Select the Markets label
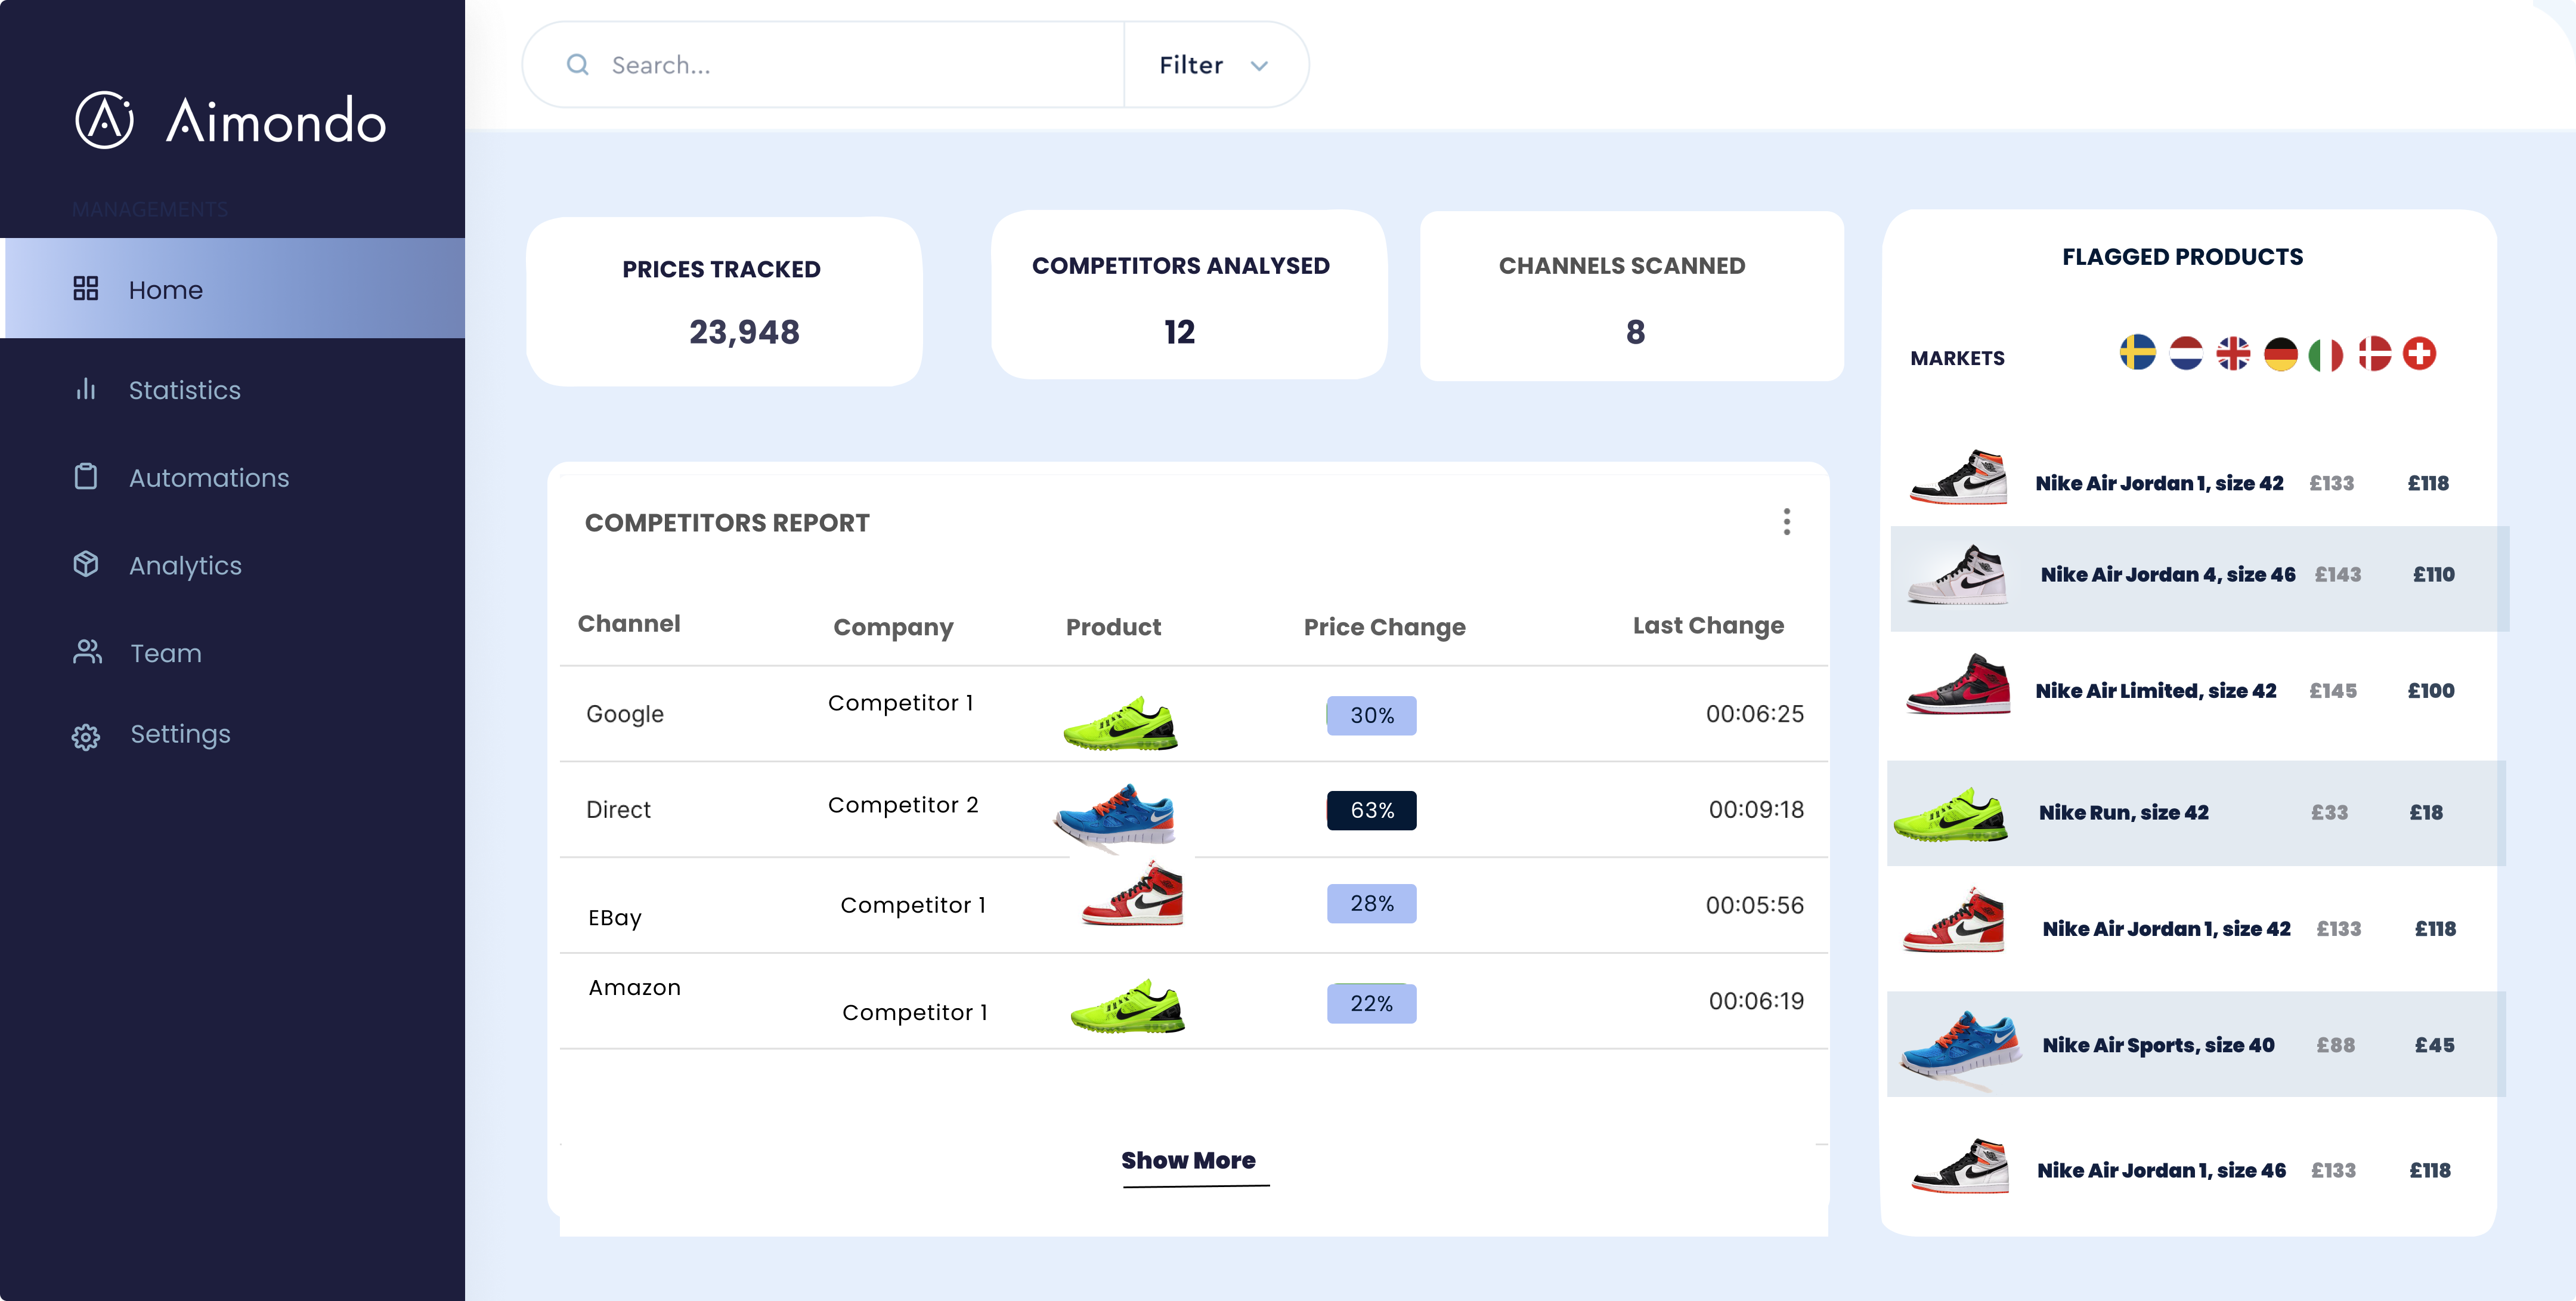The height and width of the screenshot is (1301, 2576). pyautogui.click(x=1958, y=357)
